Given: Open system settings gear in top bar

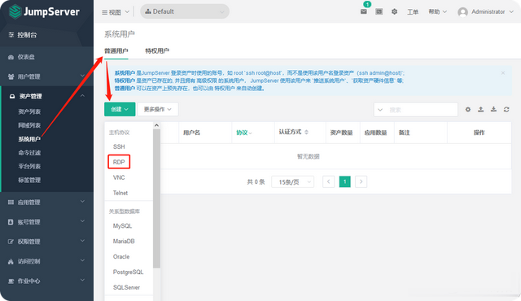Looking at the screenshot, I should [x=394, y=11].
